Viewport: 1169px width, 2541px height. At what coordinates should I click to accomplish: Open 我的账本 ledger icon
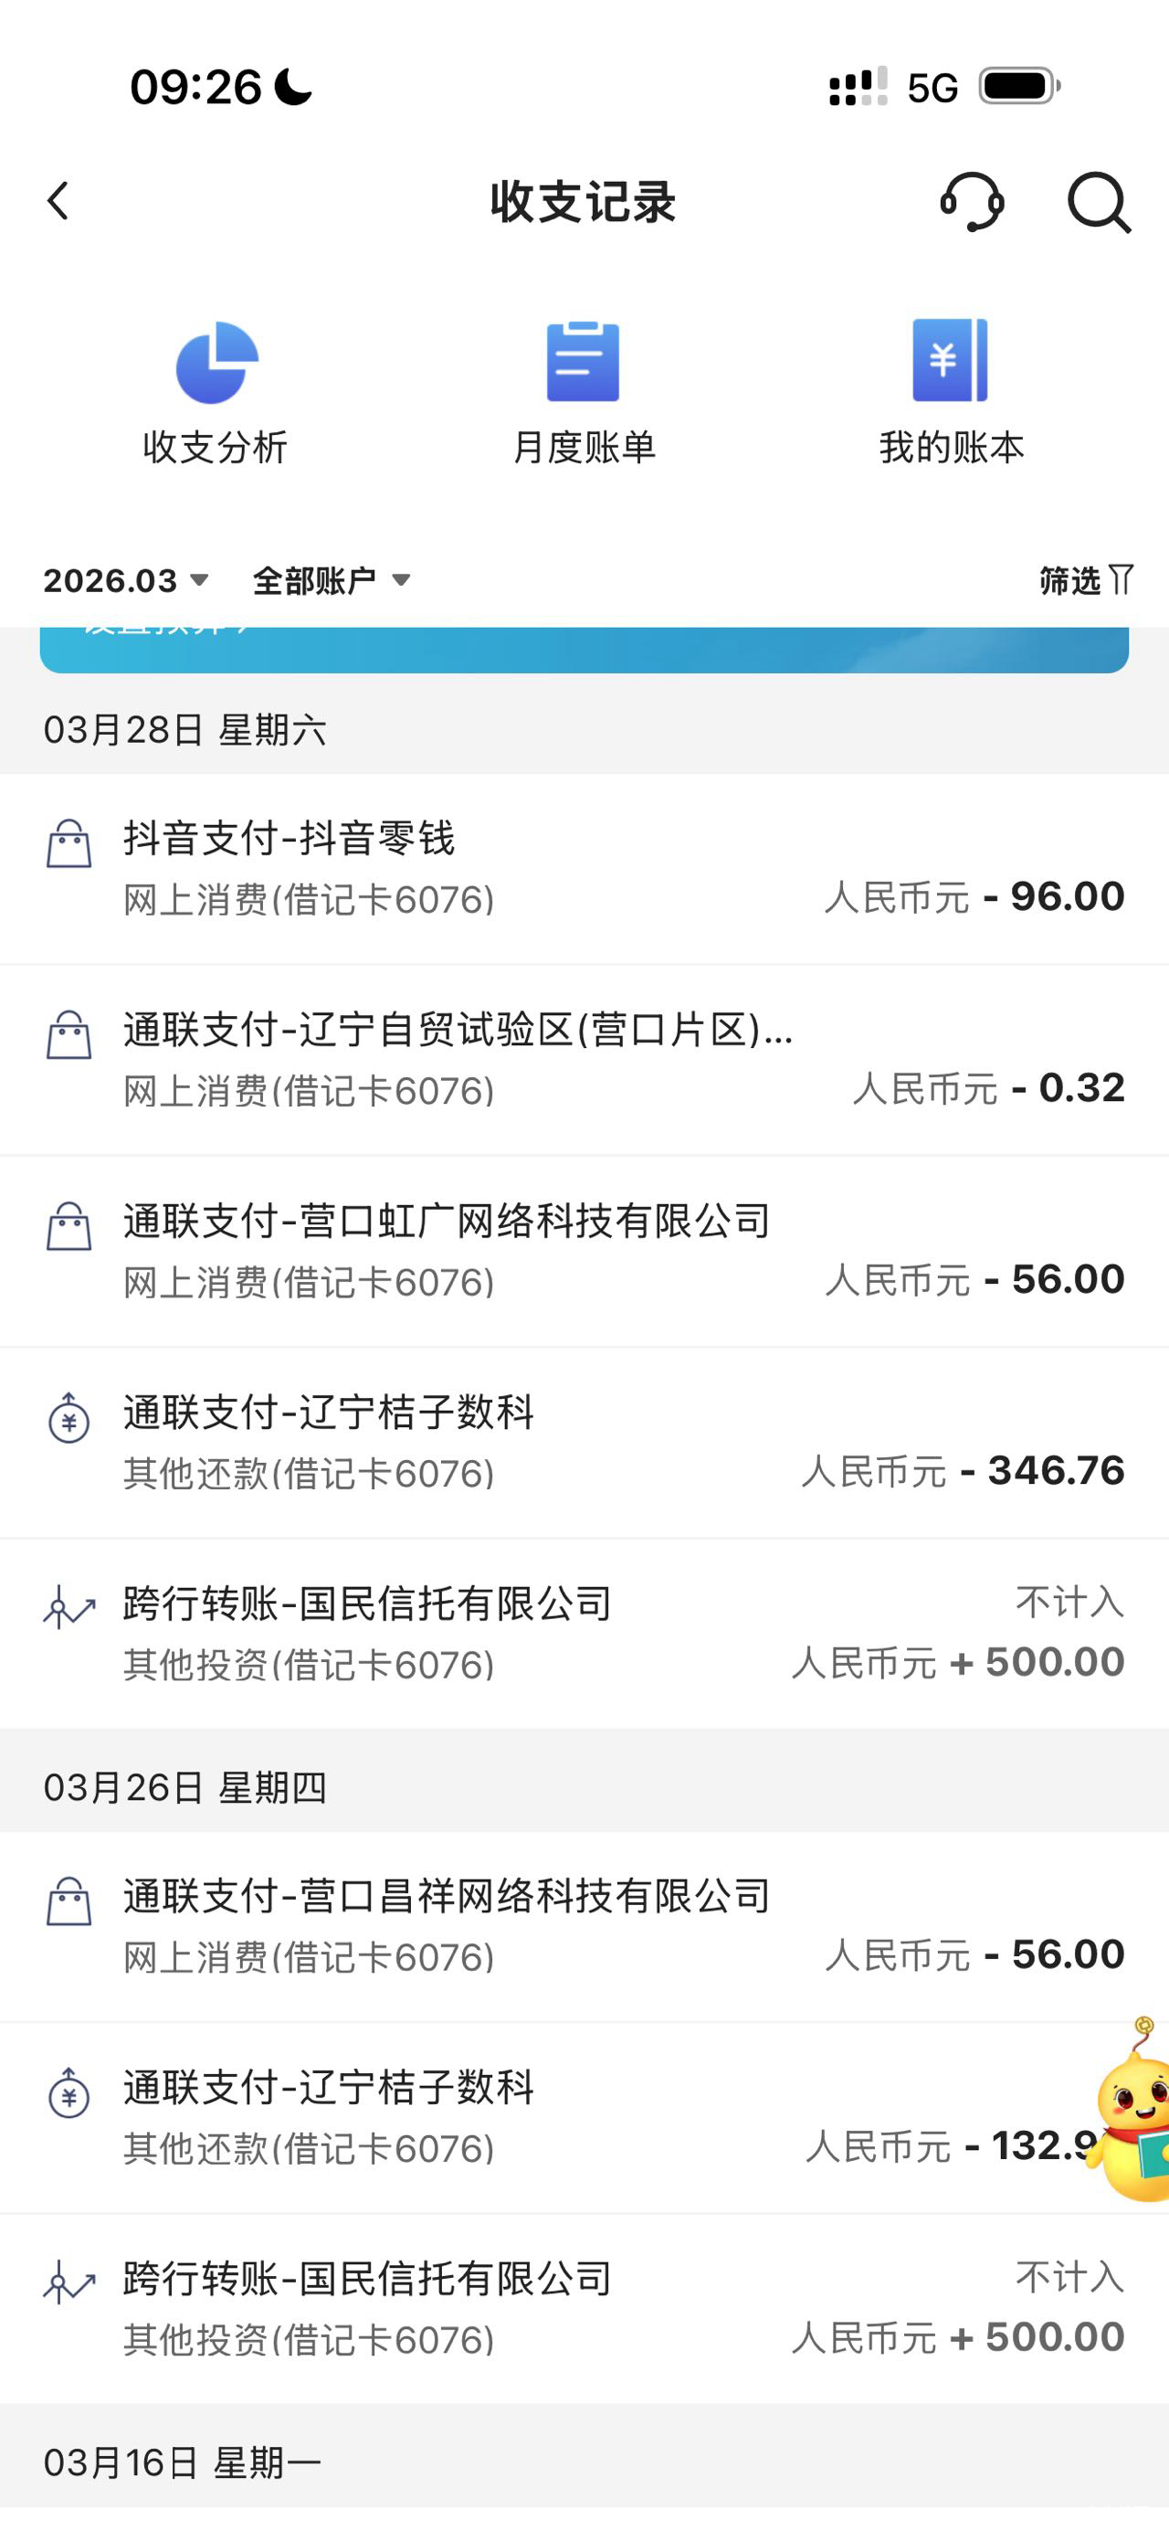point(950,361)
